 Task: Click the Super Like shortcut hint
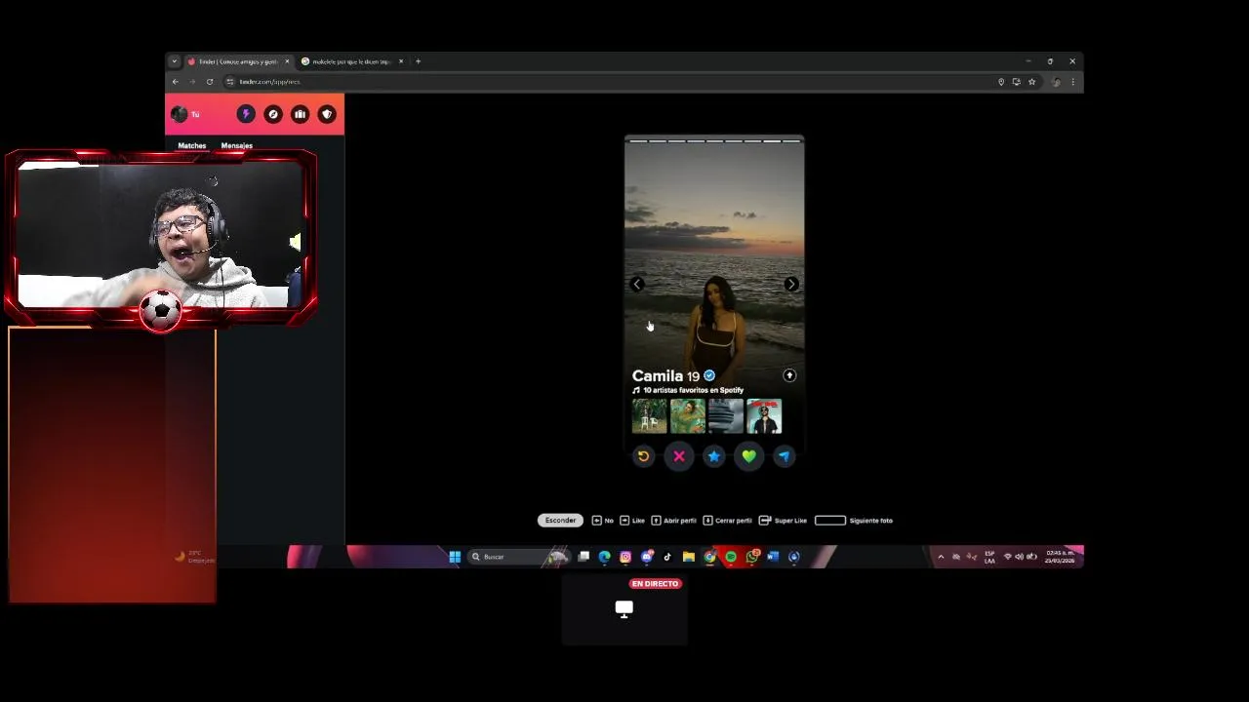coord(783,521)
